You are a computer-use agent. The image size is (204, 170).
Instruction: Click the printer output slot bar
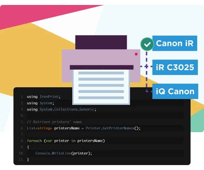click(x=102, y=67)
